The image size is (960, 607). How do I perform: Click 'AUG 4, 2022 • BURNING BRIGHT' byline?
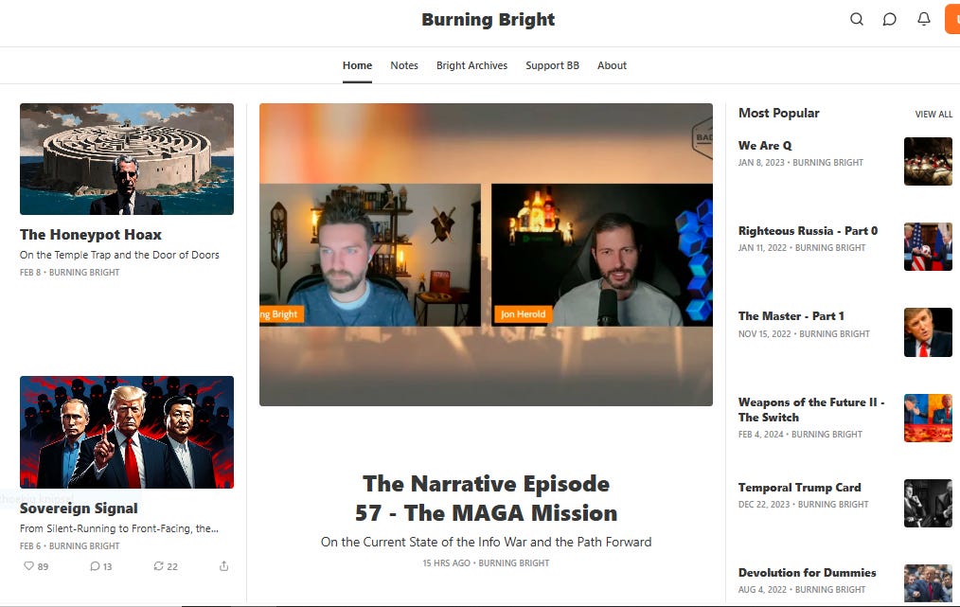pyautogui.click(x=802, y=589)
